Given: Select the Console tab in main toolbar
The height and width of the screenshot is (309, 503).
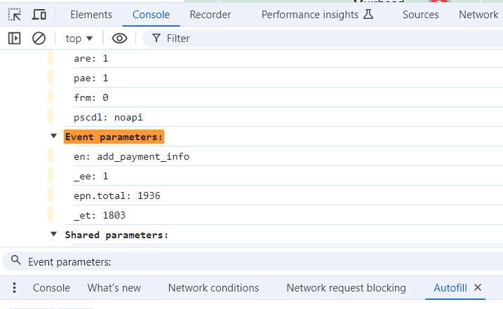Looking at the screenshot, I should tap(151, 15).
